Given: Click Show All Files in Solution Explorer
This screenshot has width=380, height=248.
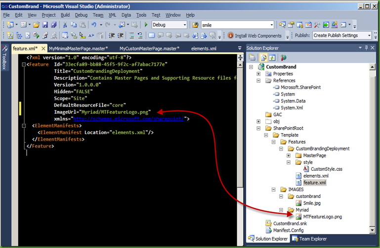Looking at the screenshot, I should (x=263, y=57).
